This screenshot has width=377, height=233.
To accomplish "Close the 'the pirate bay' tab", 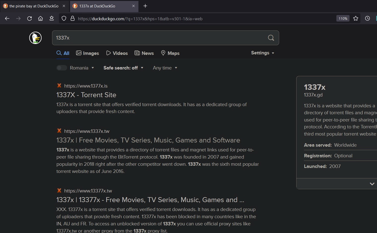I will [x=64, y=6].
